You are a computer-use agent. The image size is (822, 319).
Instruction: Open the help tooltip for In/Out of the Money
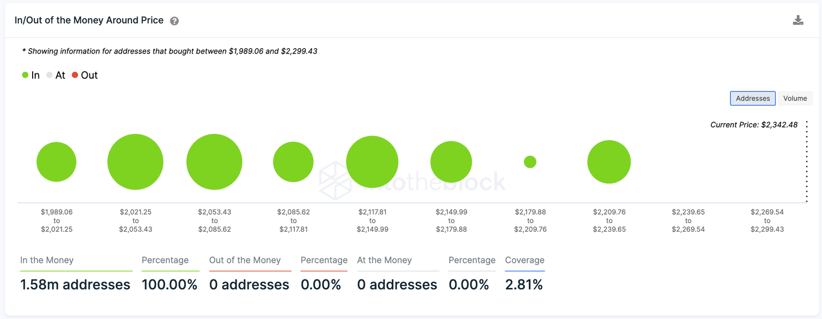pos(174,20)
